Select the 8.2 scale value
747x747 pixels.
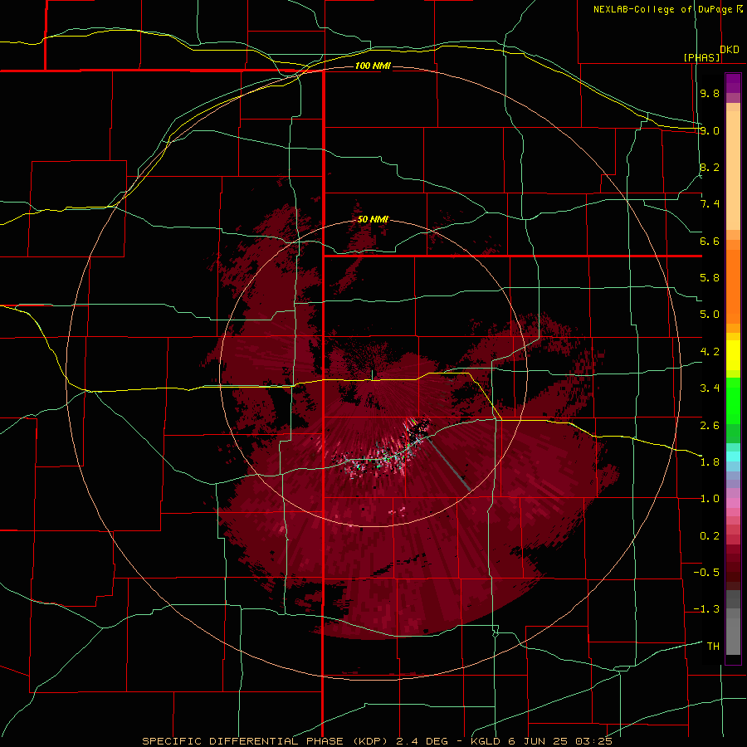[x=710, y=167]
